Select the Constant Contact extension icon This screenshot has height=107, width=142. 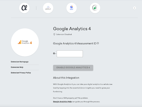(72, 8)
